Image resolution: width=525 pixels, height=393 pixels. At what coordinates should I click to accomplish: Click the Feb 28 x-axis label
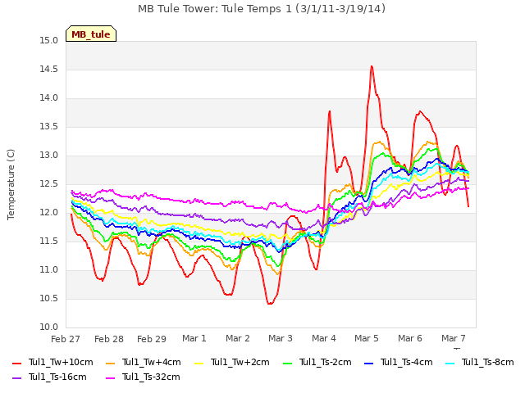109,339
